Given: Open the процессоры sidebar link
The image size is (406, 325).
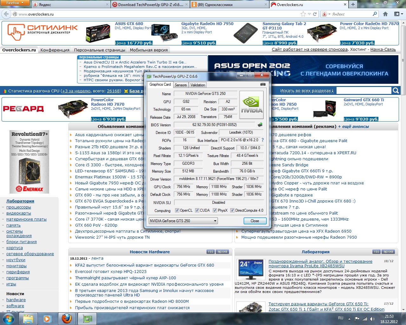Looking at the screenshot, I should (x=19, y=207).
